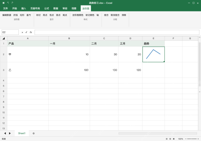Click the sparkline chart in cell E2

(153, 54)
